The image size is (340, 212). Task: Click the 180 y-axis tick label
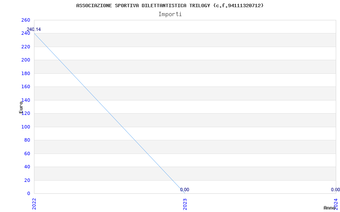point(25,73)
